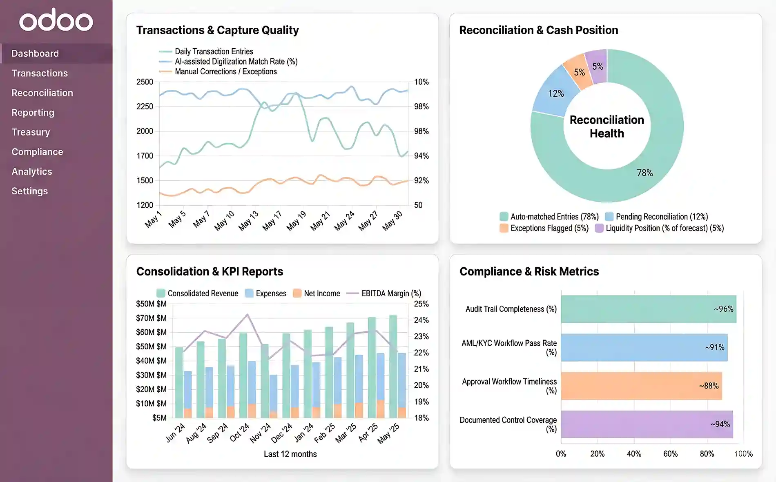Viewport: 776px width, 482px height.
Task: Open the Reconciliation section
Action: 42,93
